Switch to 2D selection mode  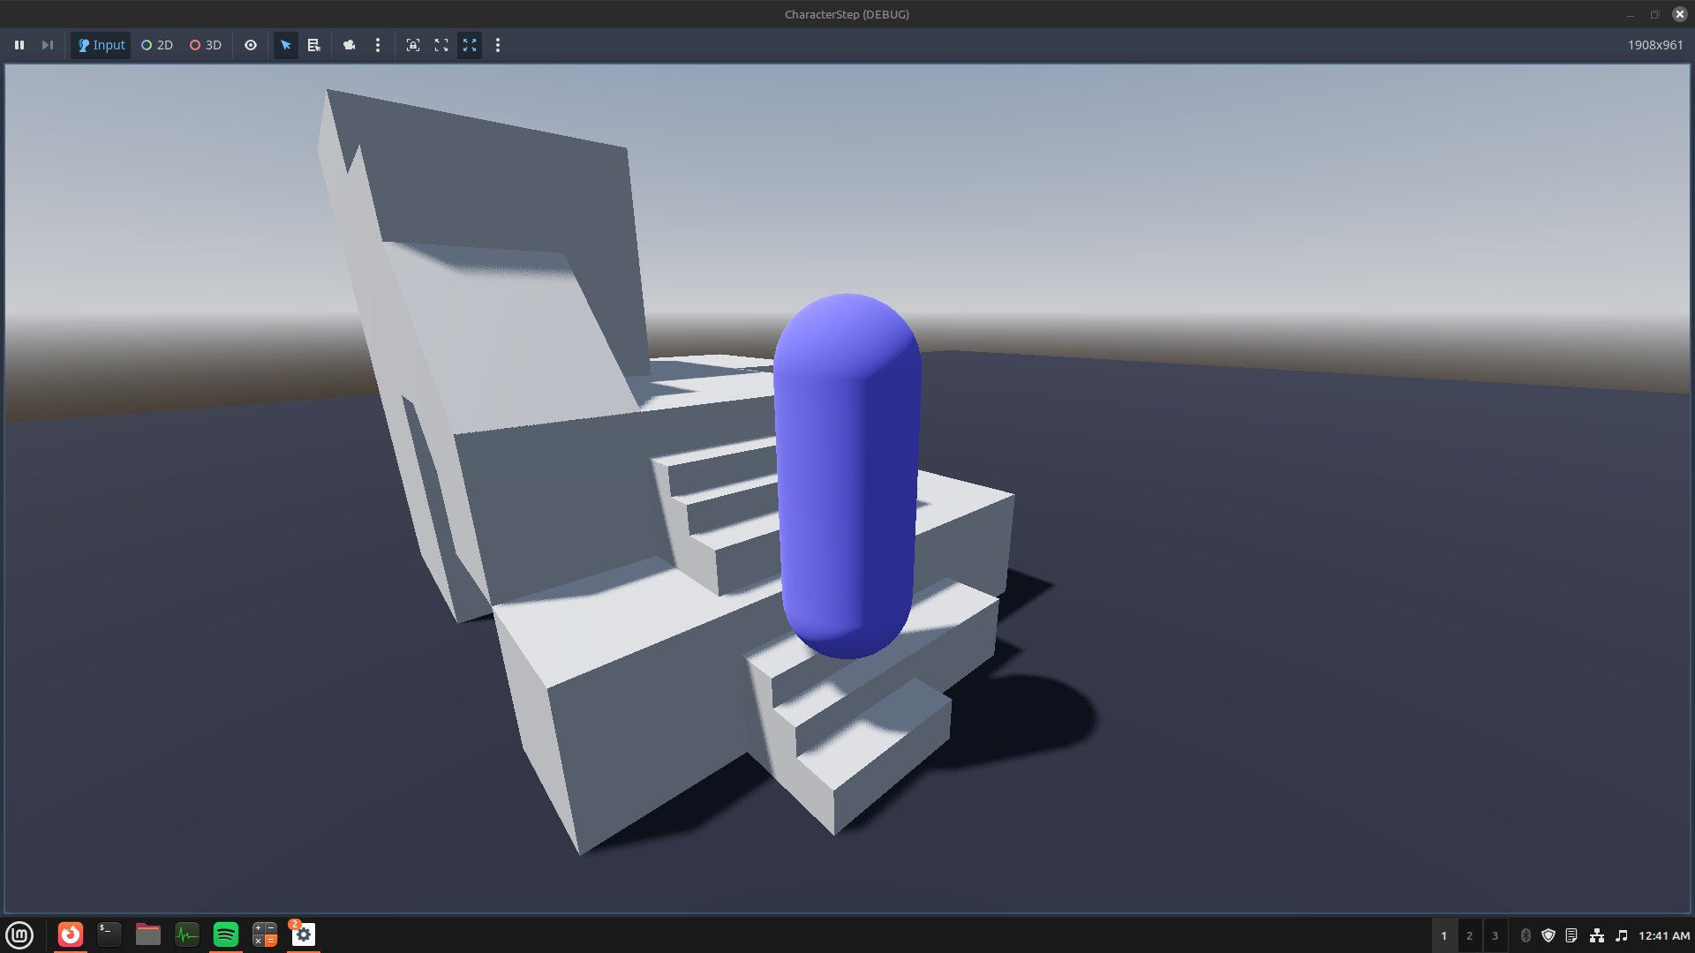click(157, 45)
